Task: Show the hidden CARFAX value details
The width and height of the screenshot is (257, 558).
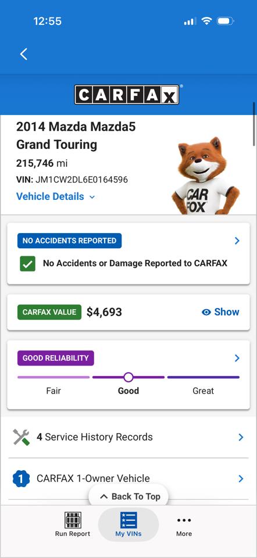Action: click(x=220, y=312)
